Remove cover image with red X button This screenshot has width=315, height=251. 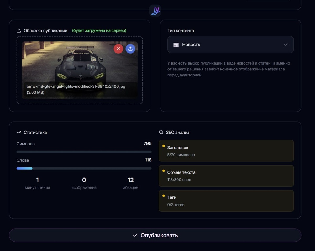point(118,49)
